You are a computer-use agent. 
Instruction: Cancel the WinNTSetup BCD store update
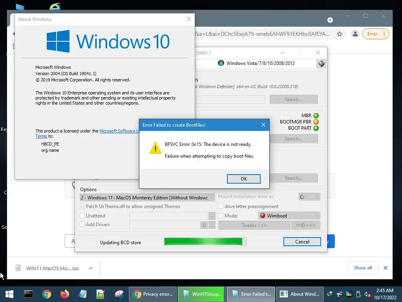coord(302,242)
